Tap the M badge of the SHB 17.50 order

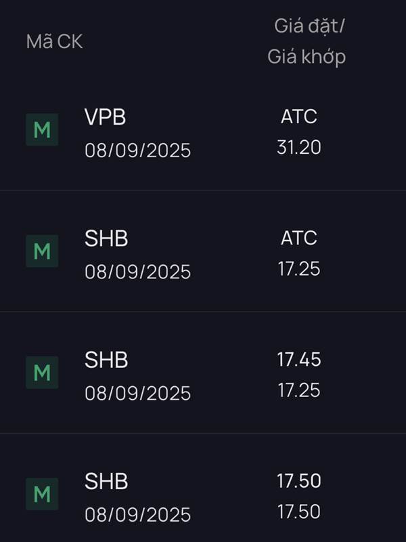[42, 494]
